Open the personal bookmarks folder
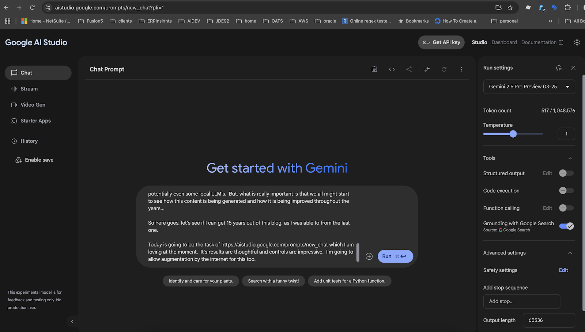 coord(504,21)
